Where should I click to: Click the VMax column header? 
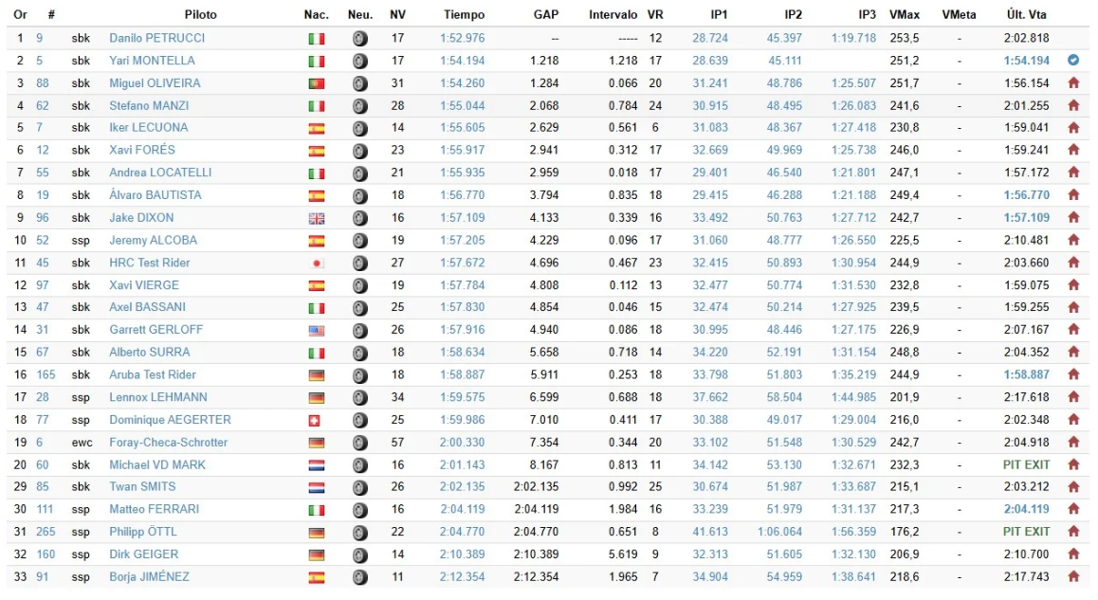pos(904,15)
